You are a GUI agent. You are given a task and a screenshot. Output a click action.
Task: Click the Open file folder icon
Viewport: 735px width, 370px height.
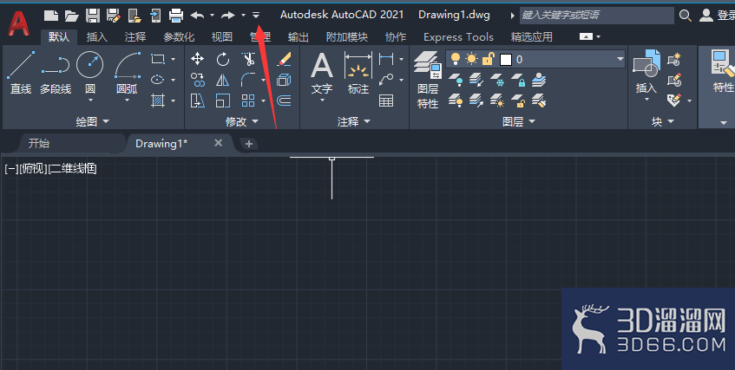point(71,16)
